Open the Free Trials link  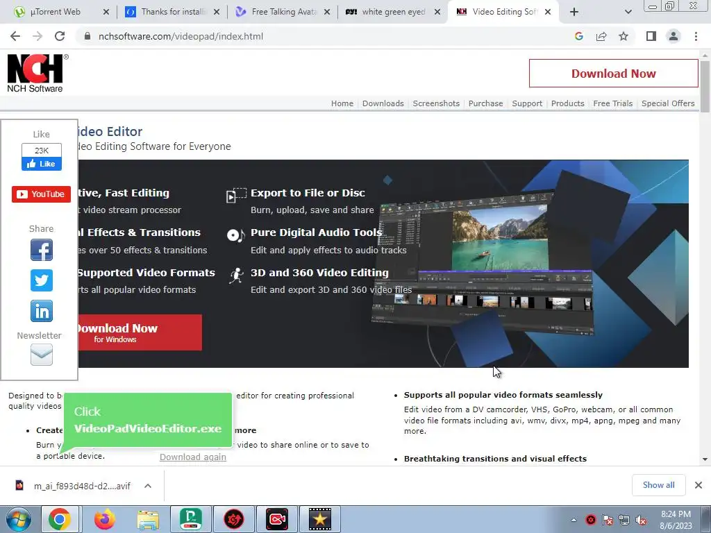click(612, 103)
